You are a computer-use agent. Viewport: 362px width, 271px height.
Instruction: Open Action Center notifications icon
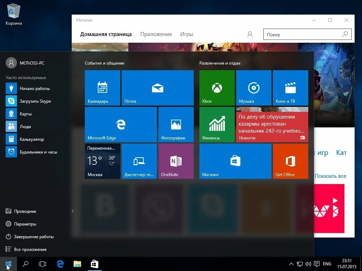(x=317, y=264)
